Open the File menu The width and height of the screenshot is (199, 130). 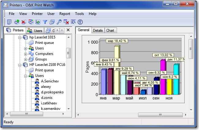(x=12, y=14)
